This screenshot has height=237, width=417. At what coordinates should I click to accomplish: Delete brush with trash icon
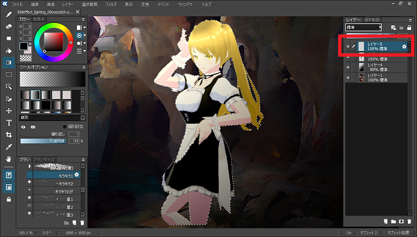point(82,223)
